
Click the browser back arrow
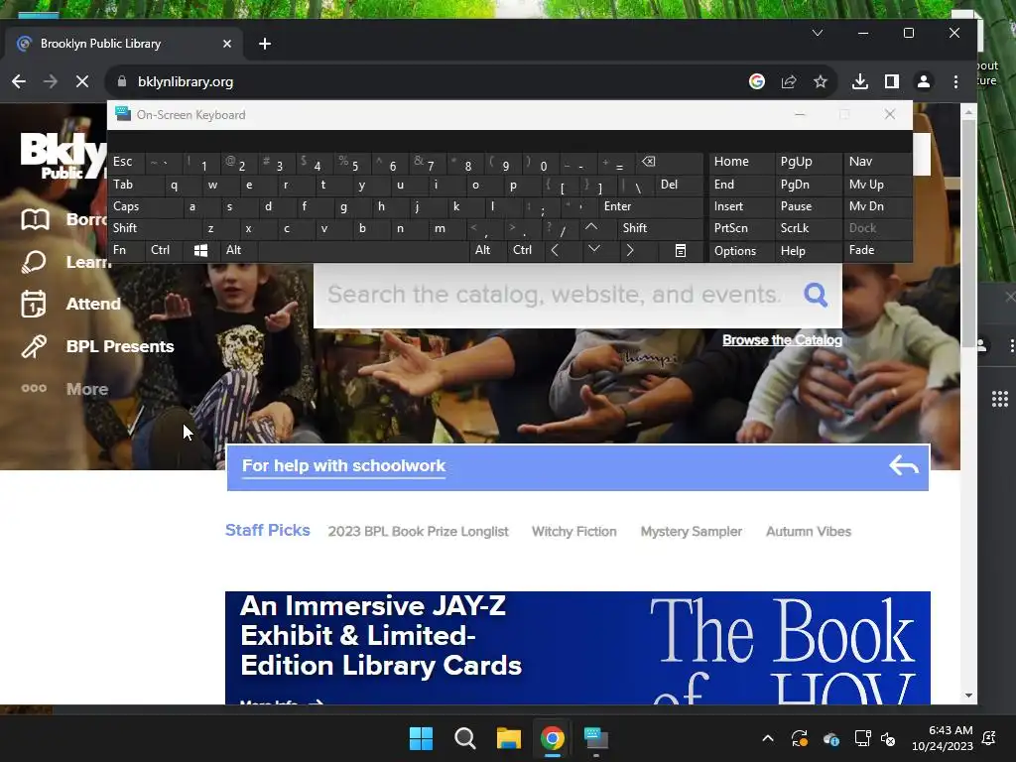coord(19,81)
